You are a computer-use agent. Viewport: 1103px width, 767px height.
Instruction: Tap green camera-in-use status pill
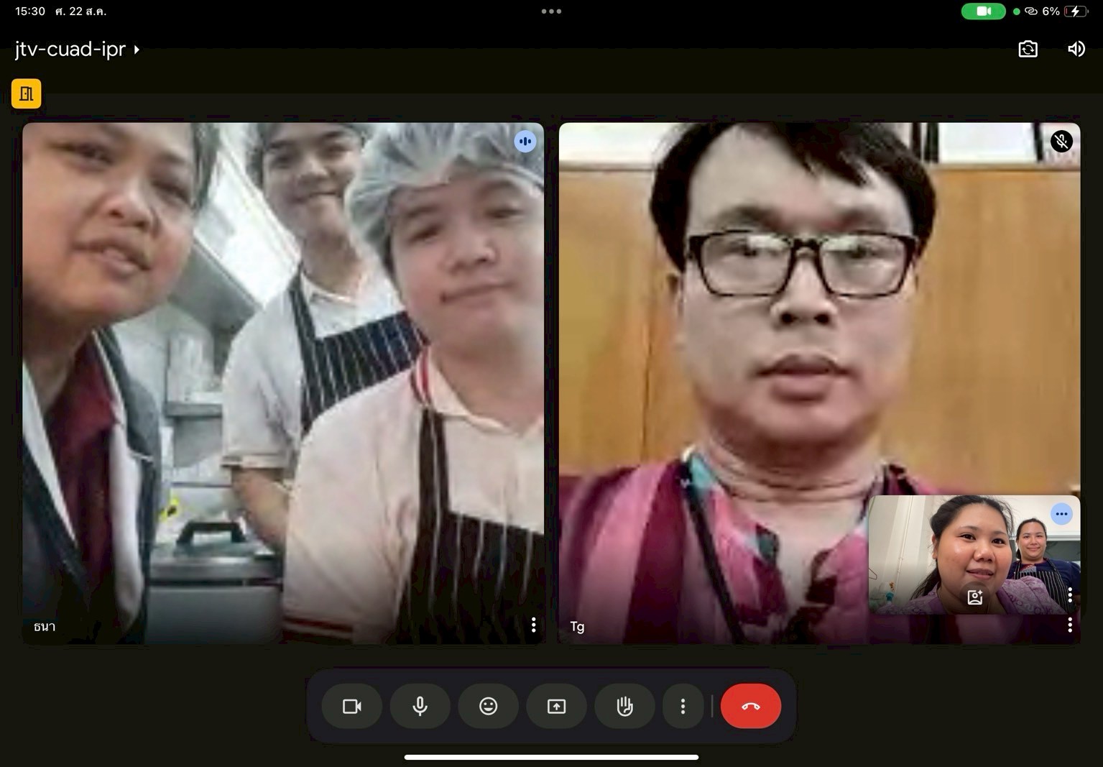tap(984, 12)
